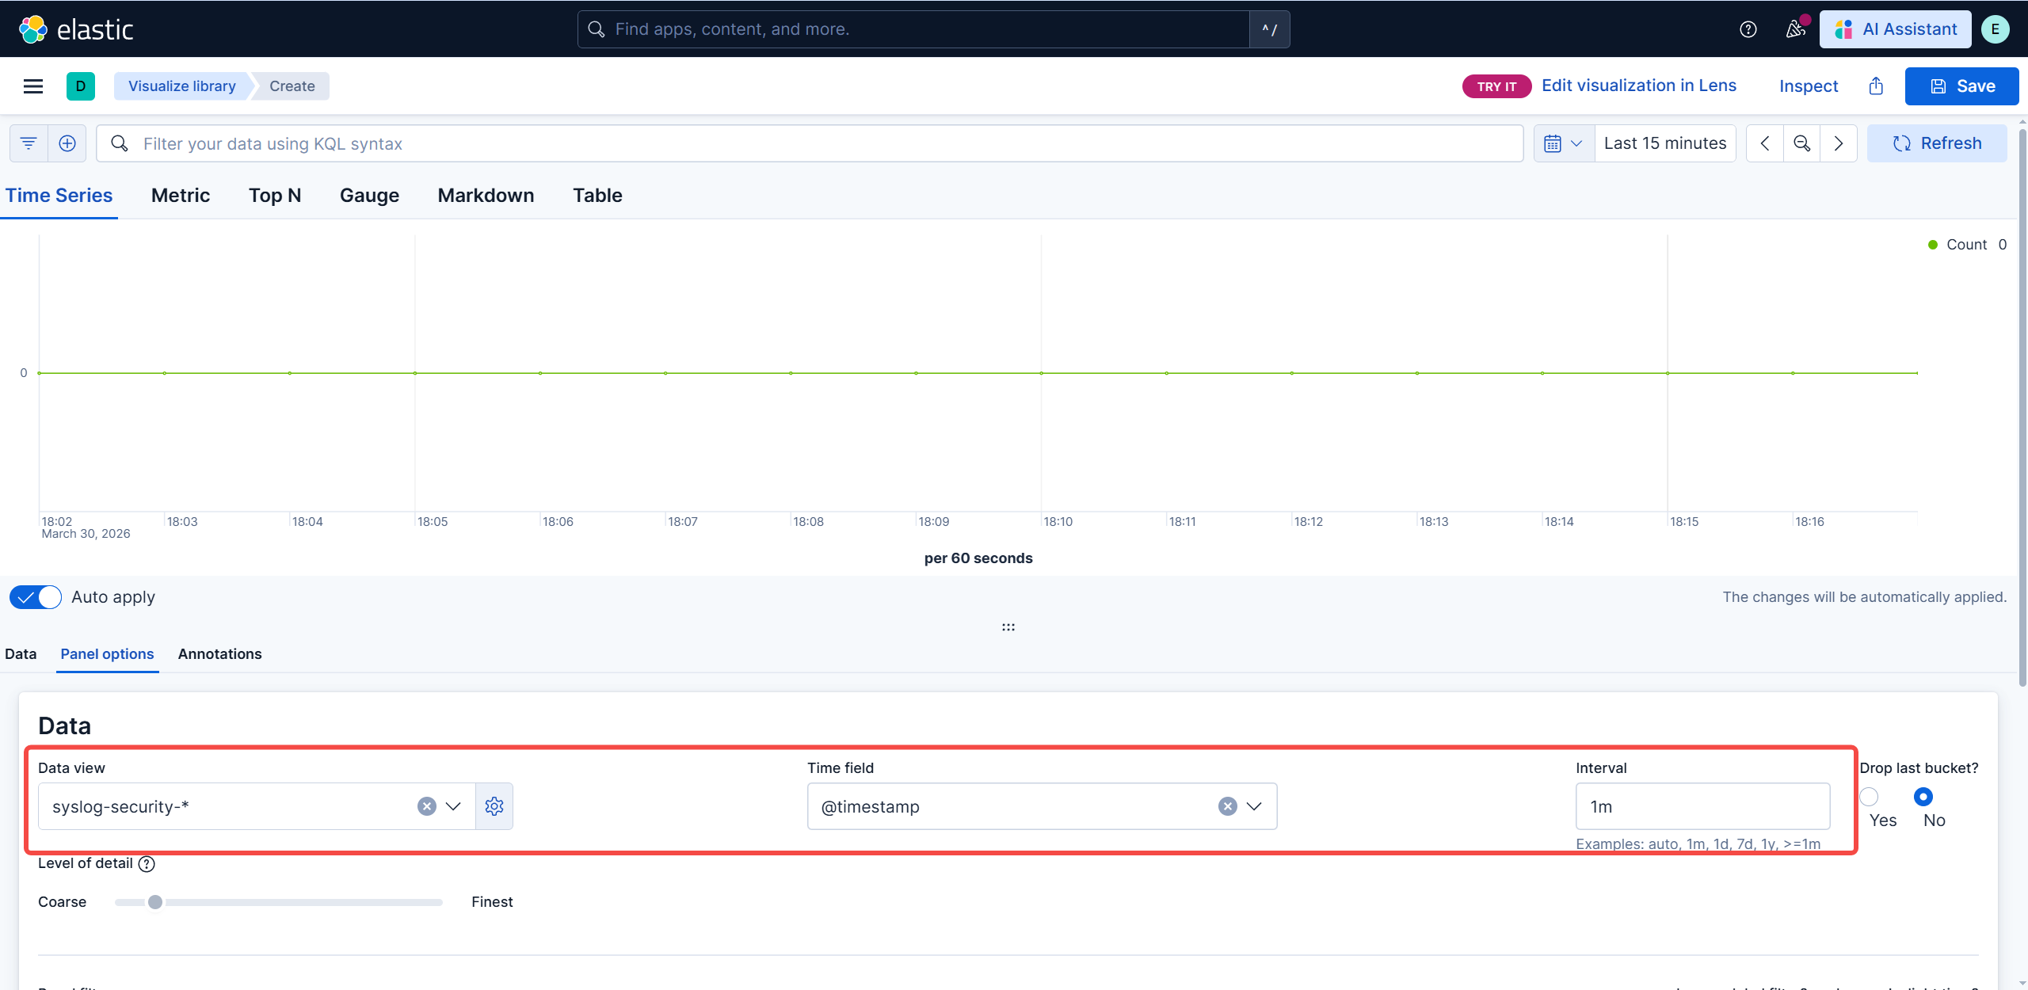Open the filter options menu icon
The image size is (2028, 990).
click(29, 143)
